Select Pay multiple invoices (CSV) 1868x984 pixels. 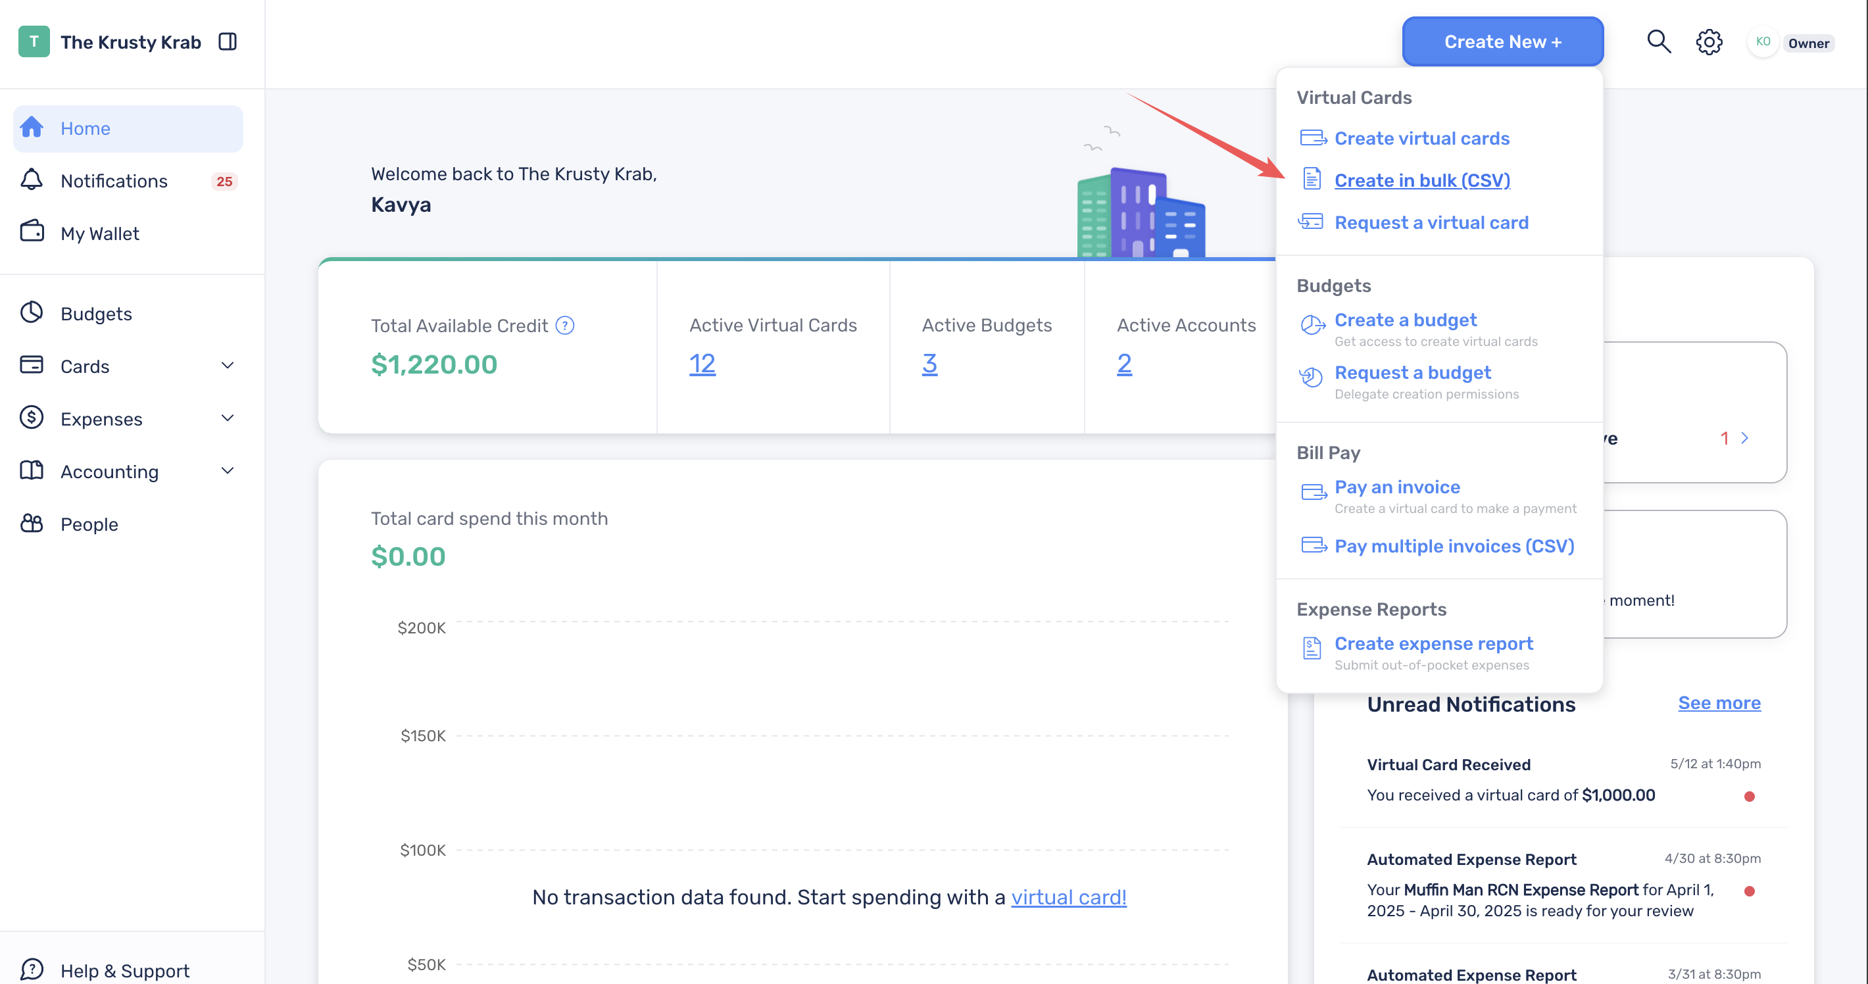point(1454,546)
